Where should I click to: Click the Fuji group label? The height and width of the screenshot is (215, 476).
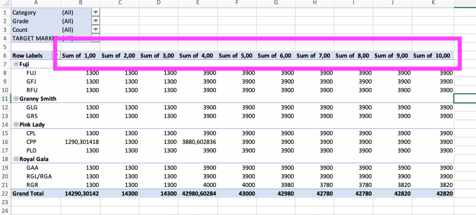point(24,64)
